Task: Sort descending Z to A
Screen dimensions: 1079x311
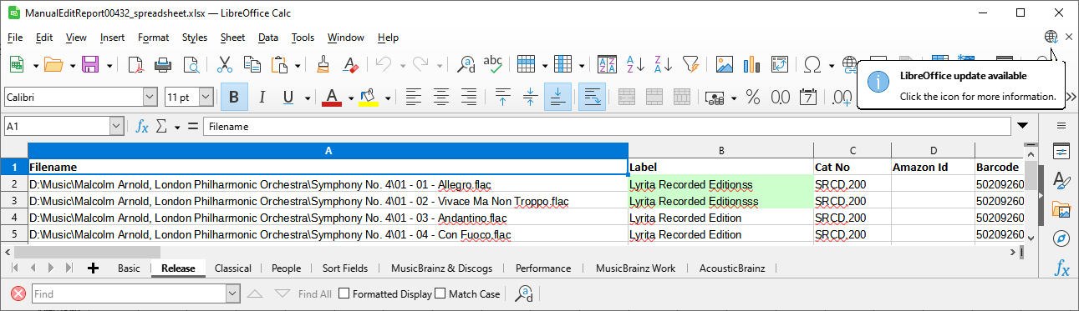Action: [x=663, y=64]
